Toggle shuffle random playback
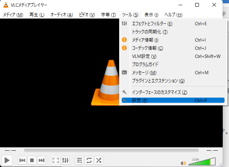 point(99,160)
